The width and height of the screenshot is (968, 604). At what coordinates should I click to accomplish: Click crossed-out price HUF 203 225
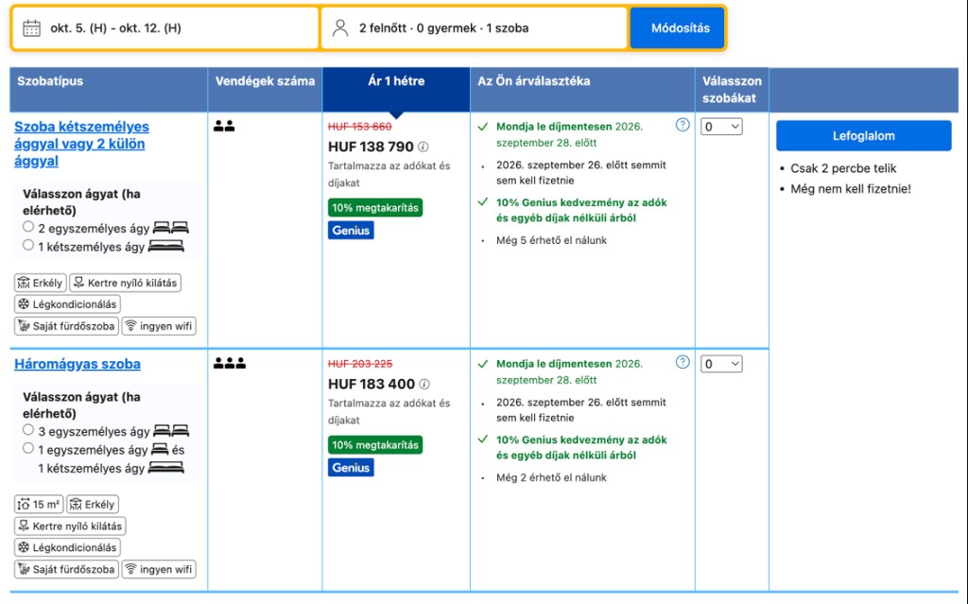pyautogui.click(x=360, y=364)
